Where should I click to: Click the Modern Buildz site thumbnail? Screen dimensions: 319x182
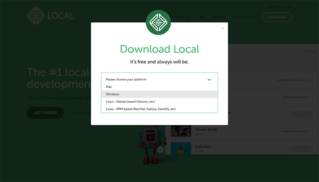tap(181, 130)
